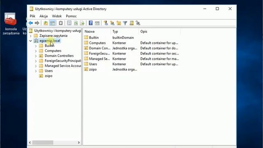This screenshot has width=263, height=148.
Task: Create a new group with toolbar icon
Action: (112, 23)
